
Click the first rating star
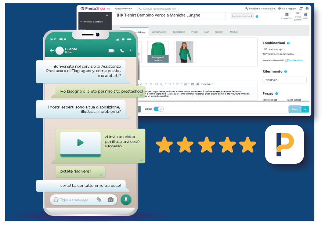point(164,144)
